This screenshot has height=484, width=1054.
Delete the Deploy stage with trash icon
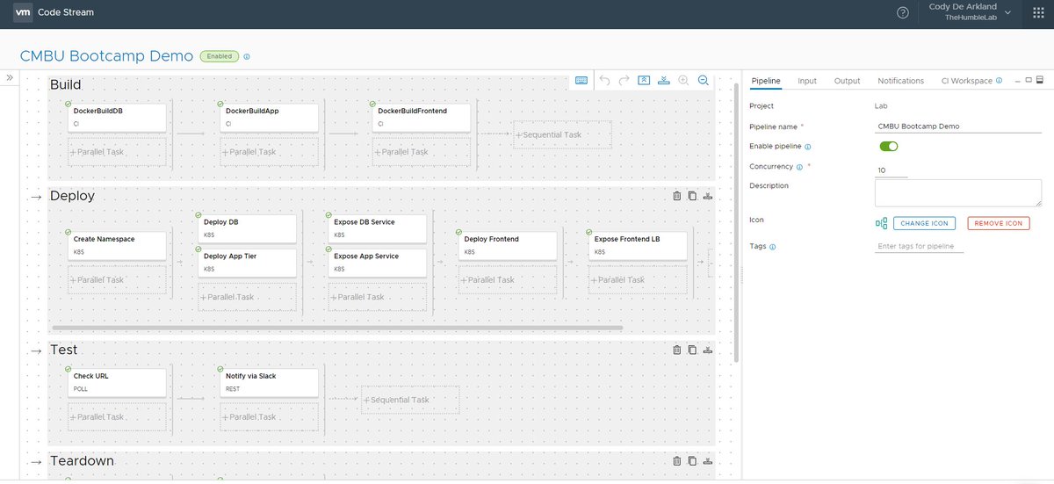pos(677,196)
